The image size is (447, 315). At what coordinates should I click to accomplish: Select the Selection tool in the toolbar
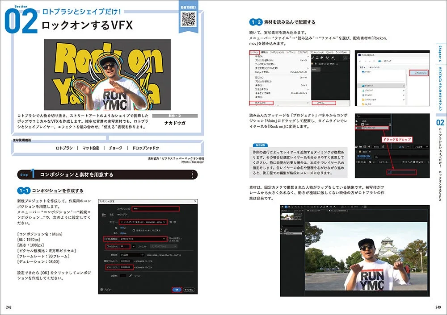point(285,207)
